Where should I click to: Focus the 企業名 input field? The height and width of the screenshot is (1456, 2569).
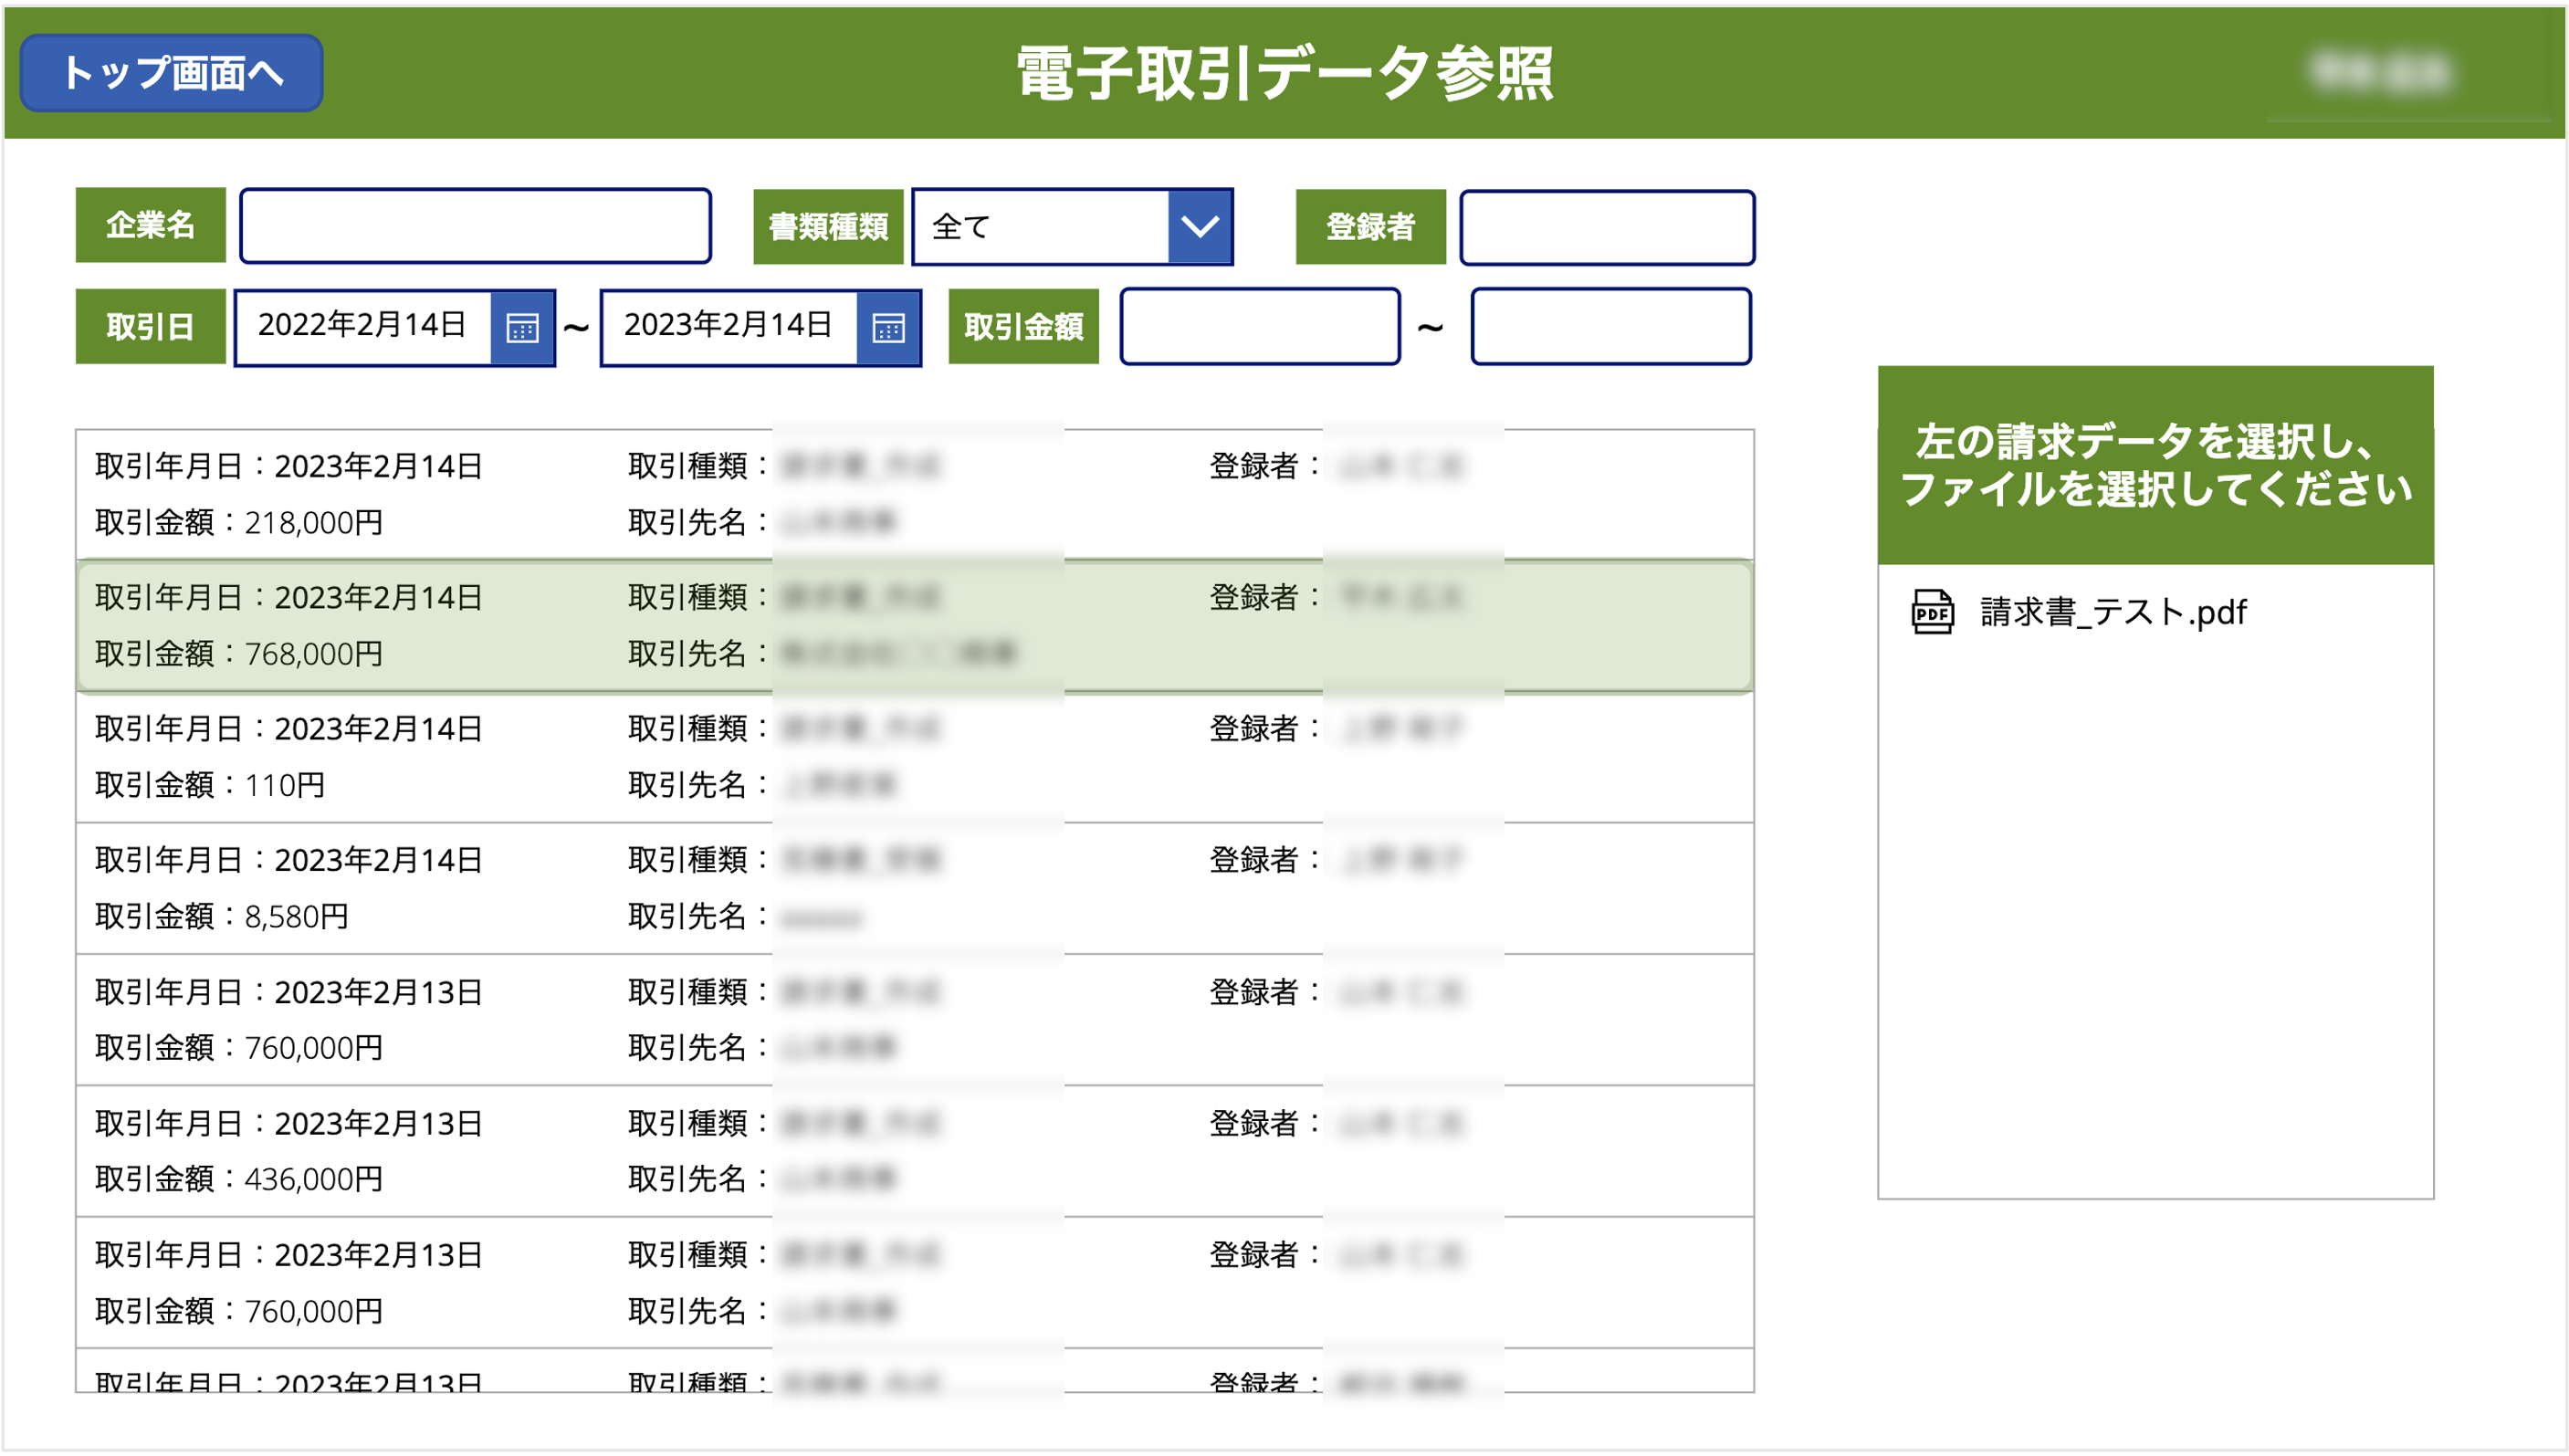[475, 226]
